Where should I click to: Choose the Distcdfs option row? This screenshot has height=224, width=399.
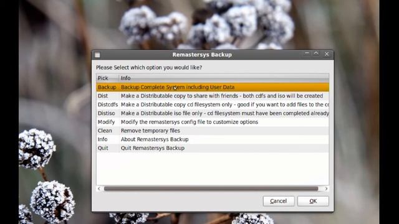[x=213, y=105]
